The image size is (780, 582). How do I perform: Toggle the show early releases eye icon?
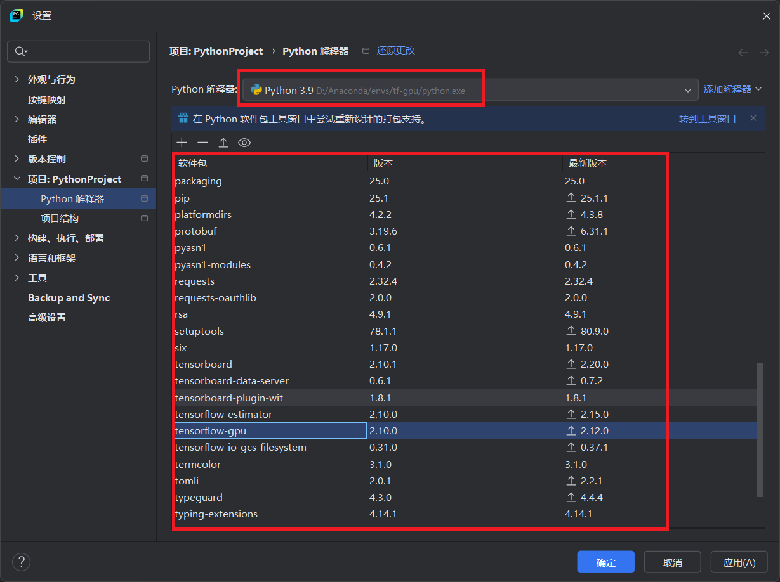(244, 143)
